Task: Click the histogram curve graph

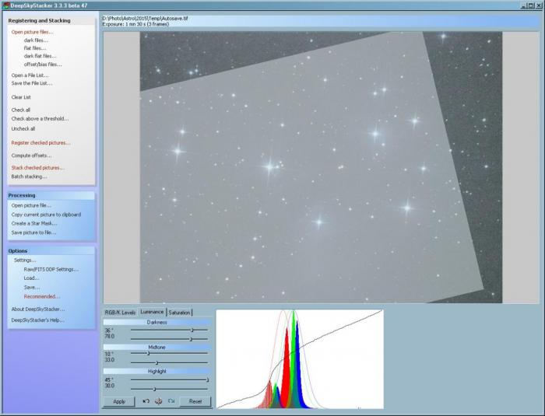Action: point(300,359)
